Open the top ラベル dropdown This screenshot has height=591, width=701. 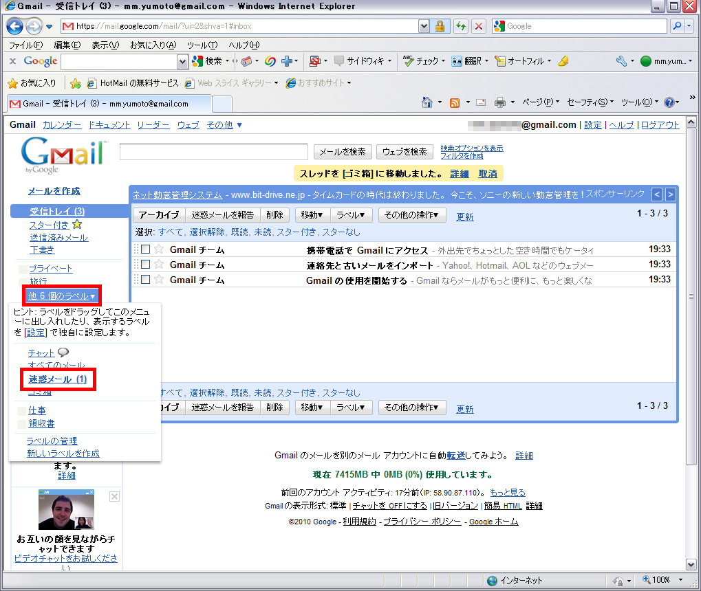tap(351, 215)
